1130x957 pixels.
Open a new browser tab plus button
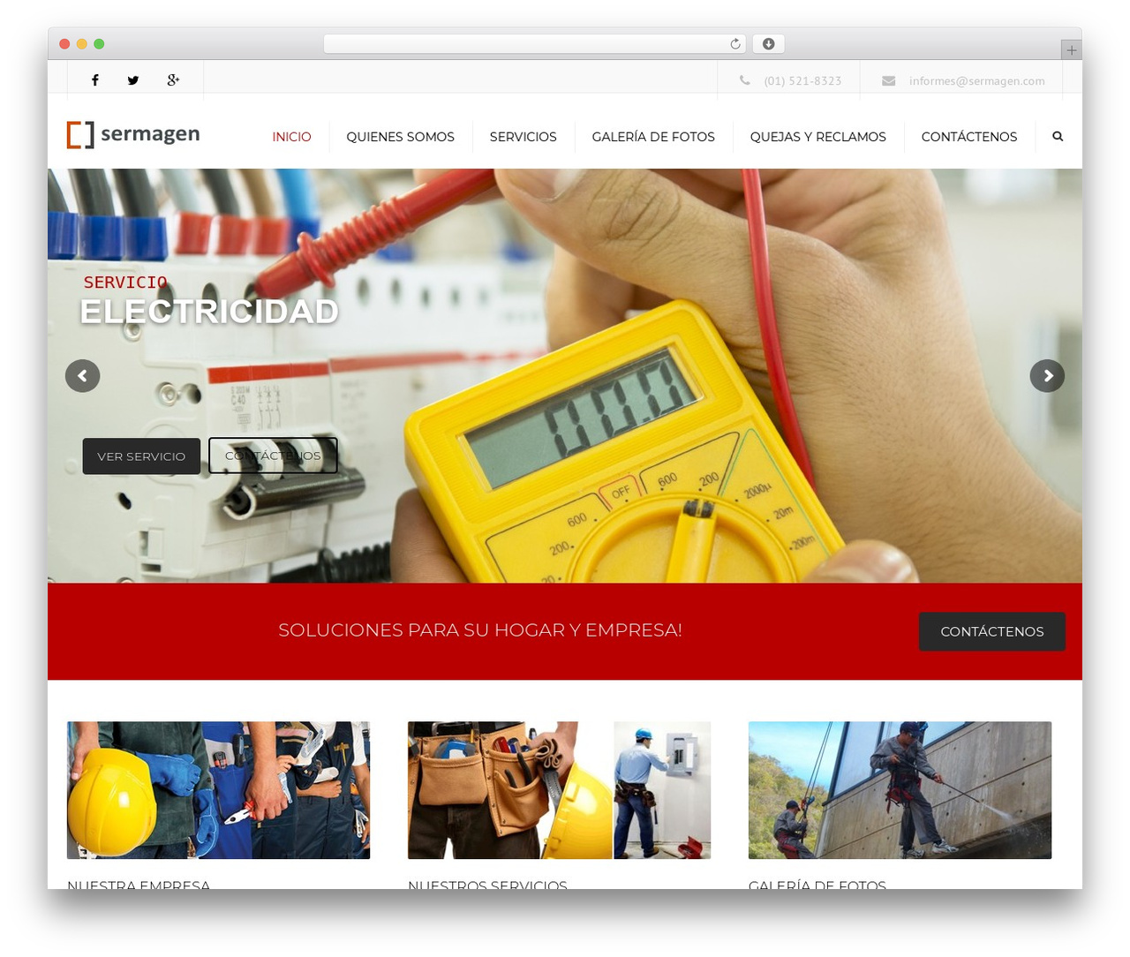(1071, 50)
